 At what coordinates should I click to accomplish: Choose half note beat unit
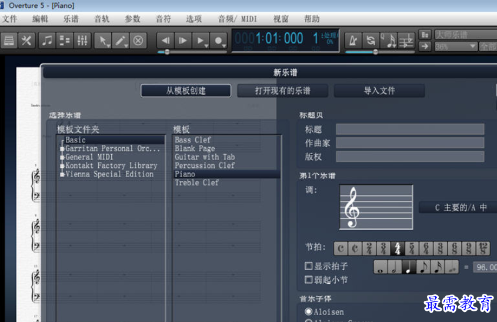pyautogui.click(x=395, y=267)
